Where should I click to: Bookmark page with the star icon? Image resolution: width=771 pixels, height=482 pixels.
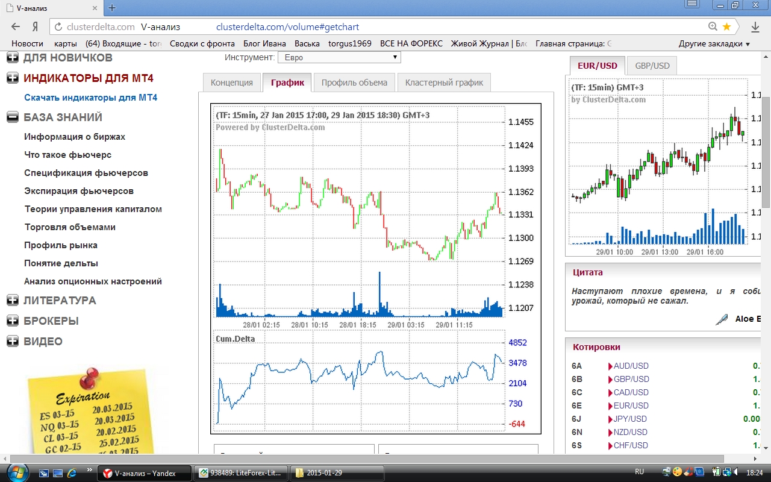726,27
